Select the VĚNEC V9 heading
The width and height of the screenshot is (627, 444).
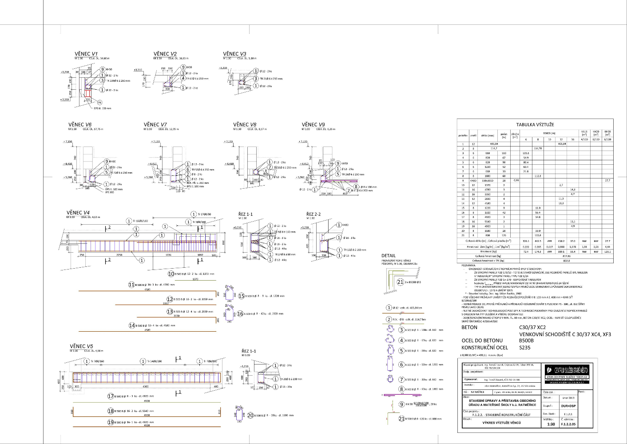tap(313, 125)
